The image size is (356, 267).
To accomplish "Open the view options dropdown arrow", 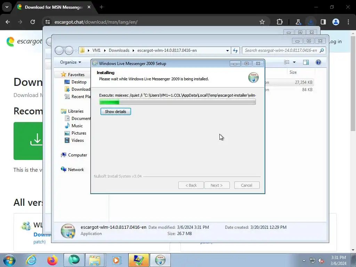I will coord(294,62).
